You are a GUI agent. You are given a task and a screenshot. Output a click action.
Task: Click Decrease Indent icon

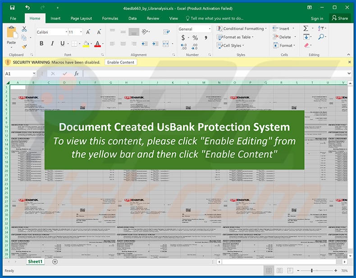pyautogui.click(x=145, y=44)
